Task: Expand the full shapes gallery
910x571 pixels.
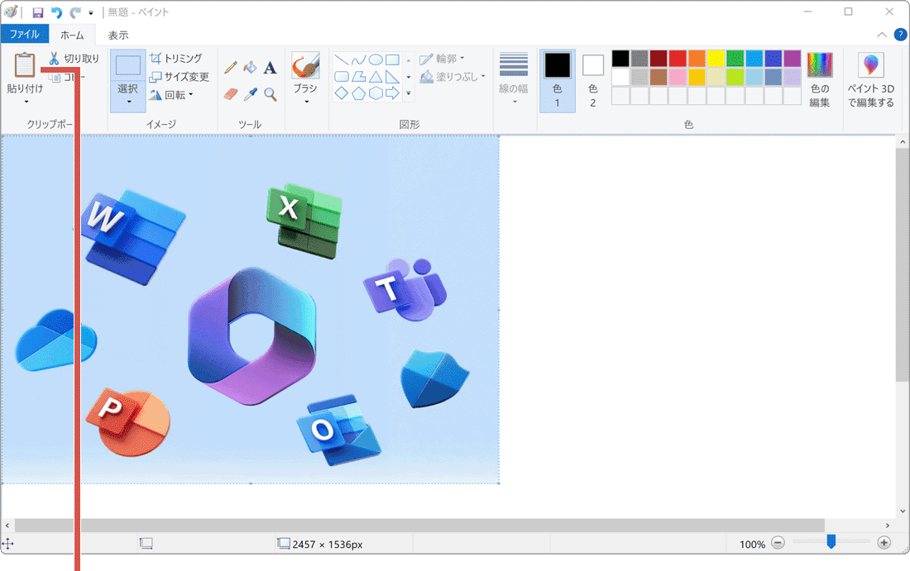Action: point(409,93)
